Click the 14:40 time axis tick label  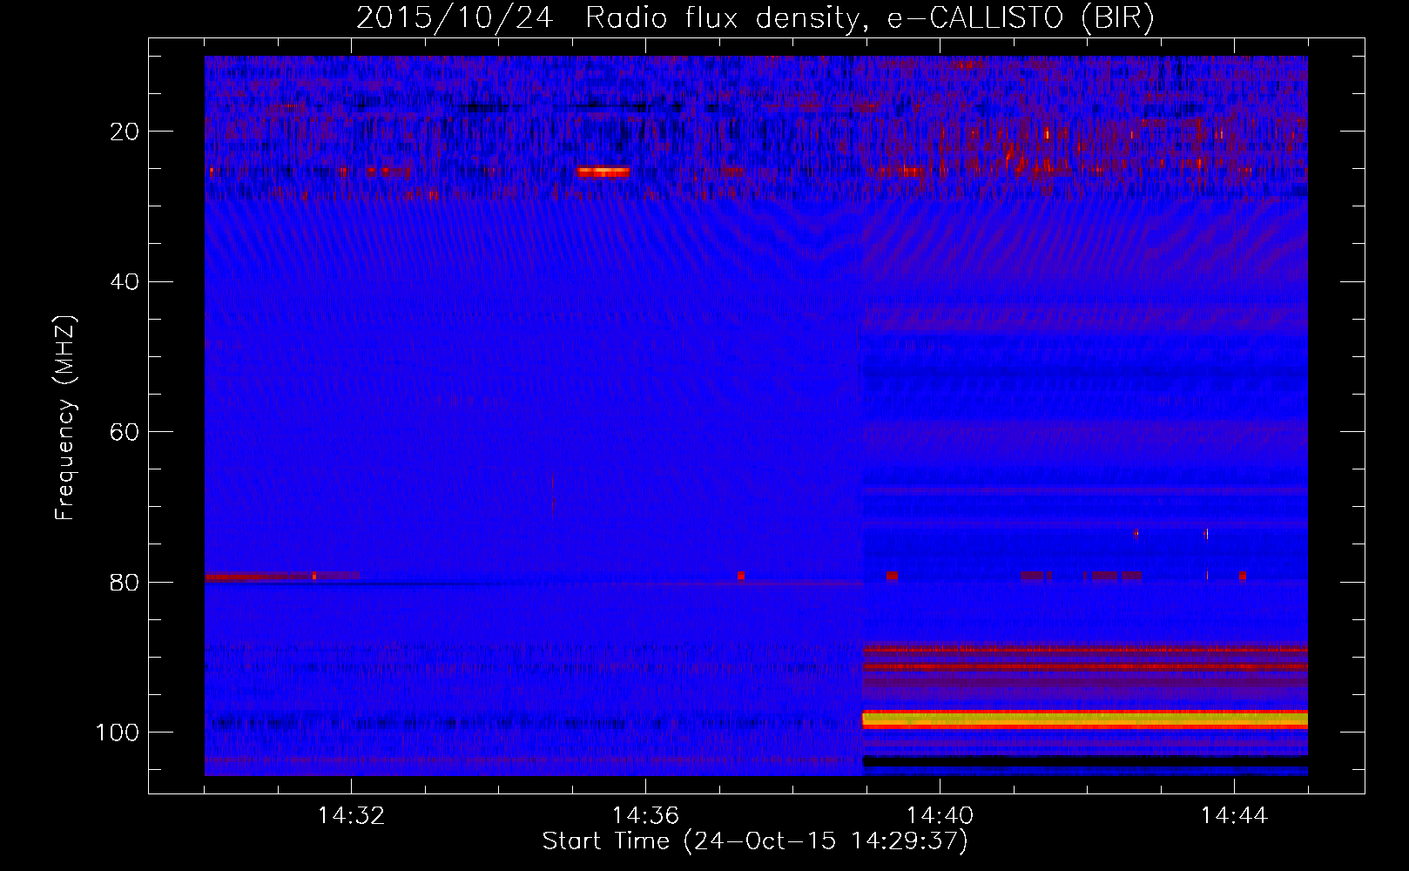coord(940,815)
